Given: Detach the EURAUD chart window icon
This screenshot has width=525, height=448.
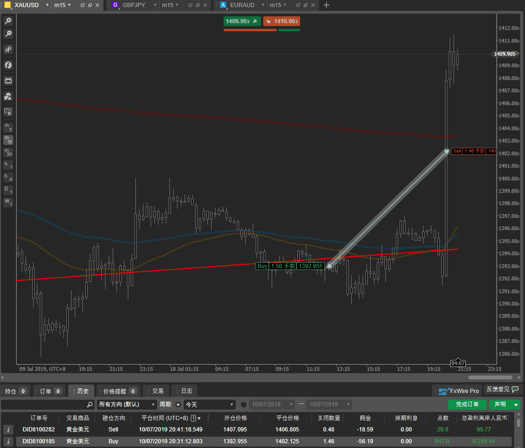Looking at the screenshot, I should click(x=298, y=5).
